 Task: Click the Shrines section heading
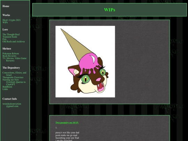point(7,48)
